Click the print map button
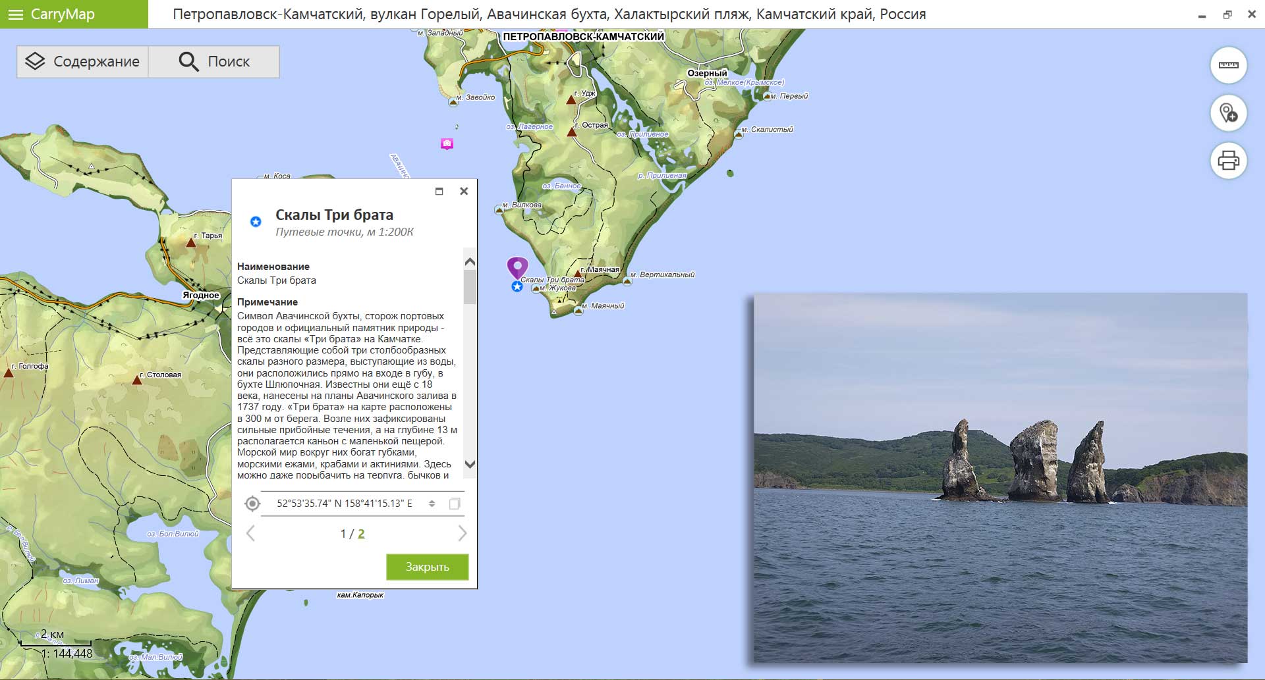 (1228, 160)
